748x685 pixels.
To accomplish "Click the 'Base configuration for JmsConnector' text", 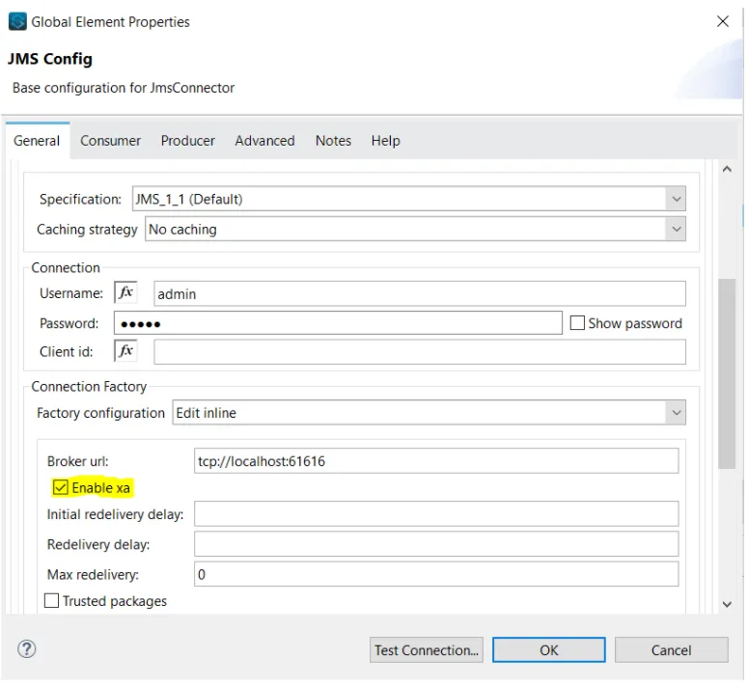I will tap(124, 88).
